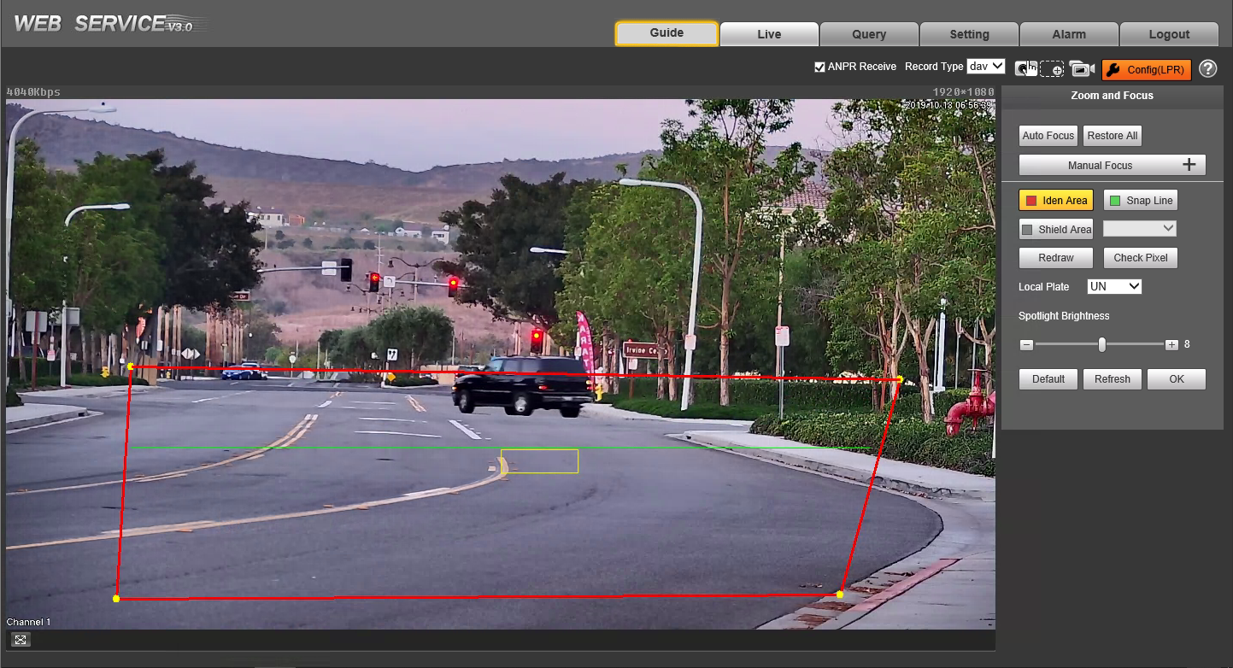Start recording with the video camera icon
The height and width of the screenshot is (668, 1233).
1082,69
